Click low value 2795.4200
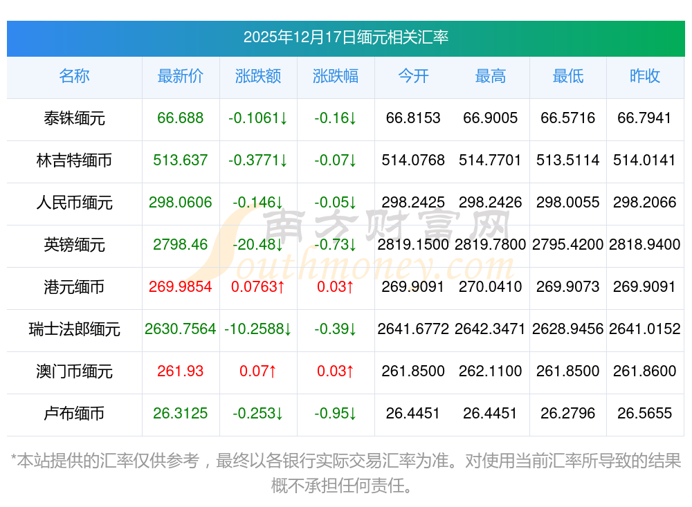The image size is (692, 507). pos(568,244)
